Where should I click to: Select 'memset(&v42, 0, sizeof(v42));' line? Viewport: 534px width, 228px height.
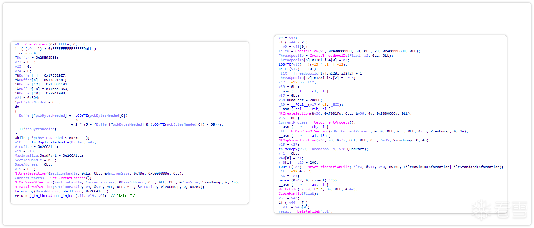click(309, 180)
